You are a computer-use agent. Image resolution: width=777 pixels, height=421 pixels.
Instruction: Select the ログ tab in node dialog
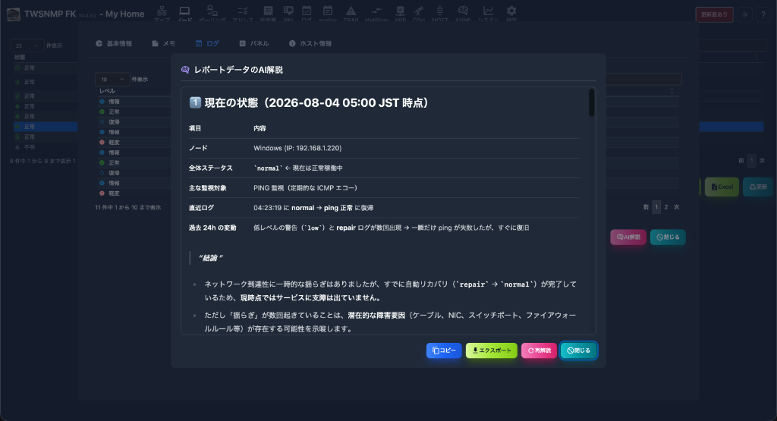tap(207, 43)
